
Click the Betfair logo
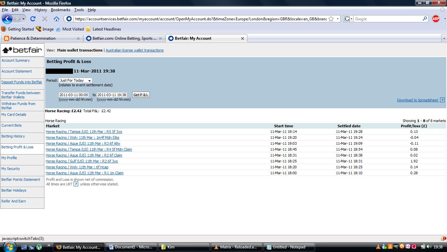click(22, 50)
